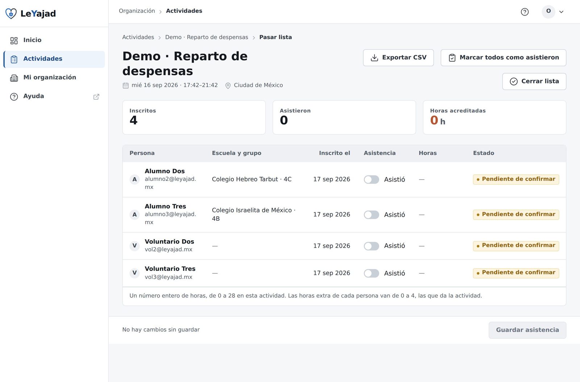Toggle Asistió for Alumno Tres

point(372,215)
